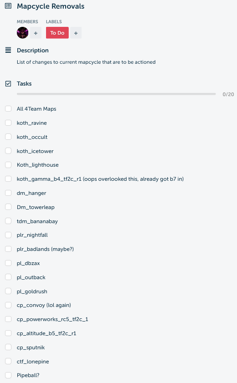Edit the description text about mapcycle changes
Viewport: 237px width, 383px height.
[86, 62]
